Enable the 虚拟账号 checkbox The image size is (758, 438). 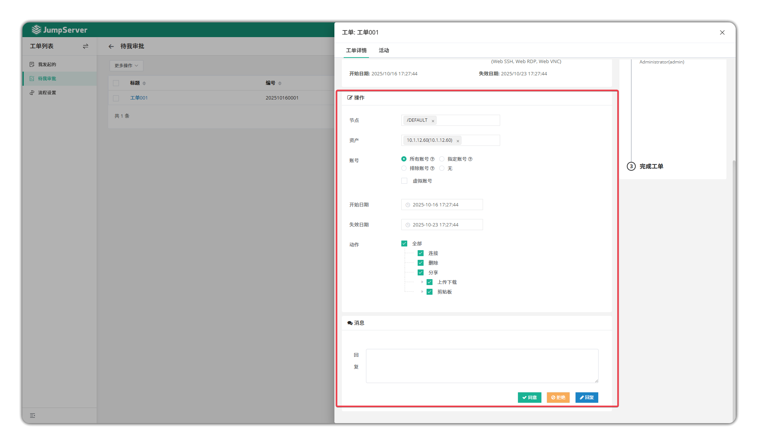tap(404, 181)
